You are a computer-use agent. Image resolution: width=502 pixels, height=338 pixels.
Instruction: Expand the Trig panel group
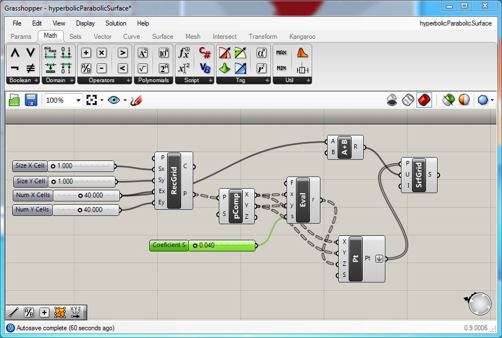[x=267, y=80]
